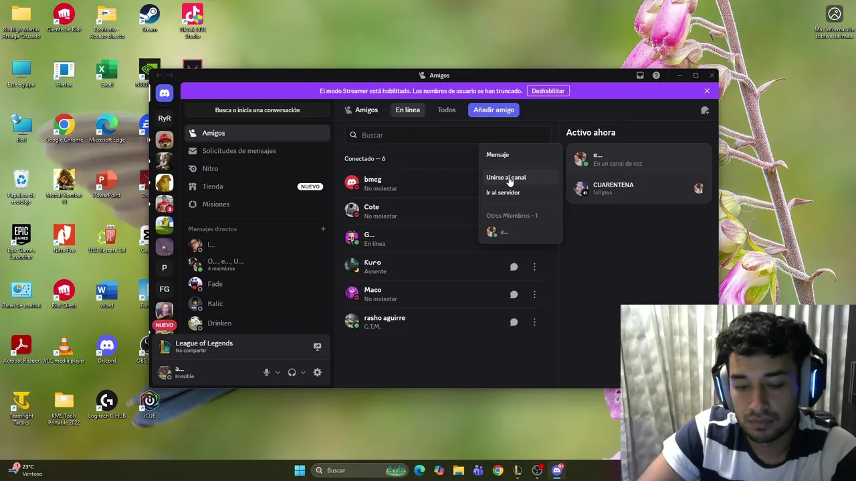Share League of Legends screen icon
This screenshot has width=856, height=481.
[x=317, y=347]
